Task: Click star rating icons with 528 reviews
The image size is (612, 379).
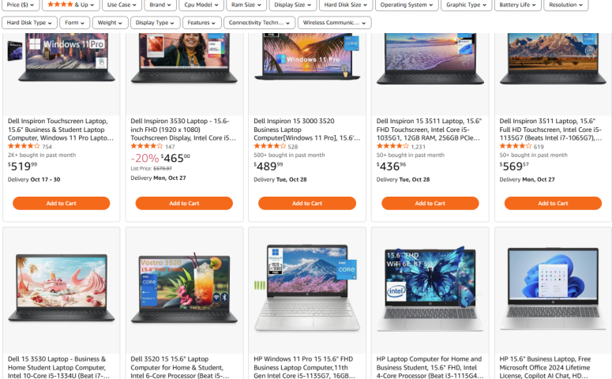Action: click(x=269, y=146)
